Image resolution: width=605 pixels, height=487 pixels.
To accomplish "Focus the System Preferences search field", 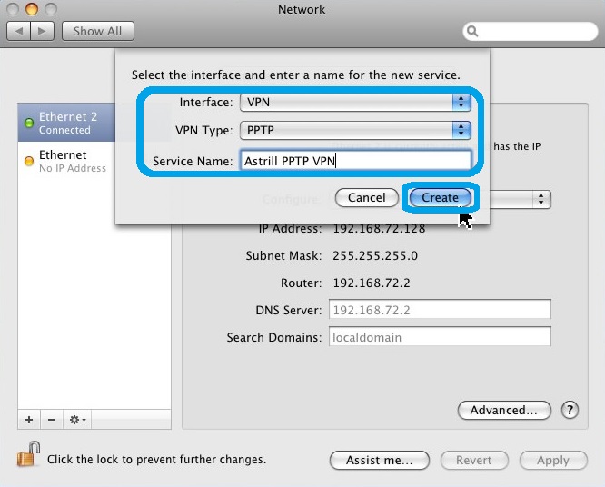I will pyautogui.click(x=531, y=31).
